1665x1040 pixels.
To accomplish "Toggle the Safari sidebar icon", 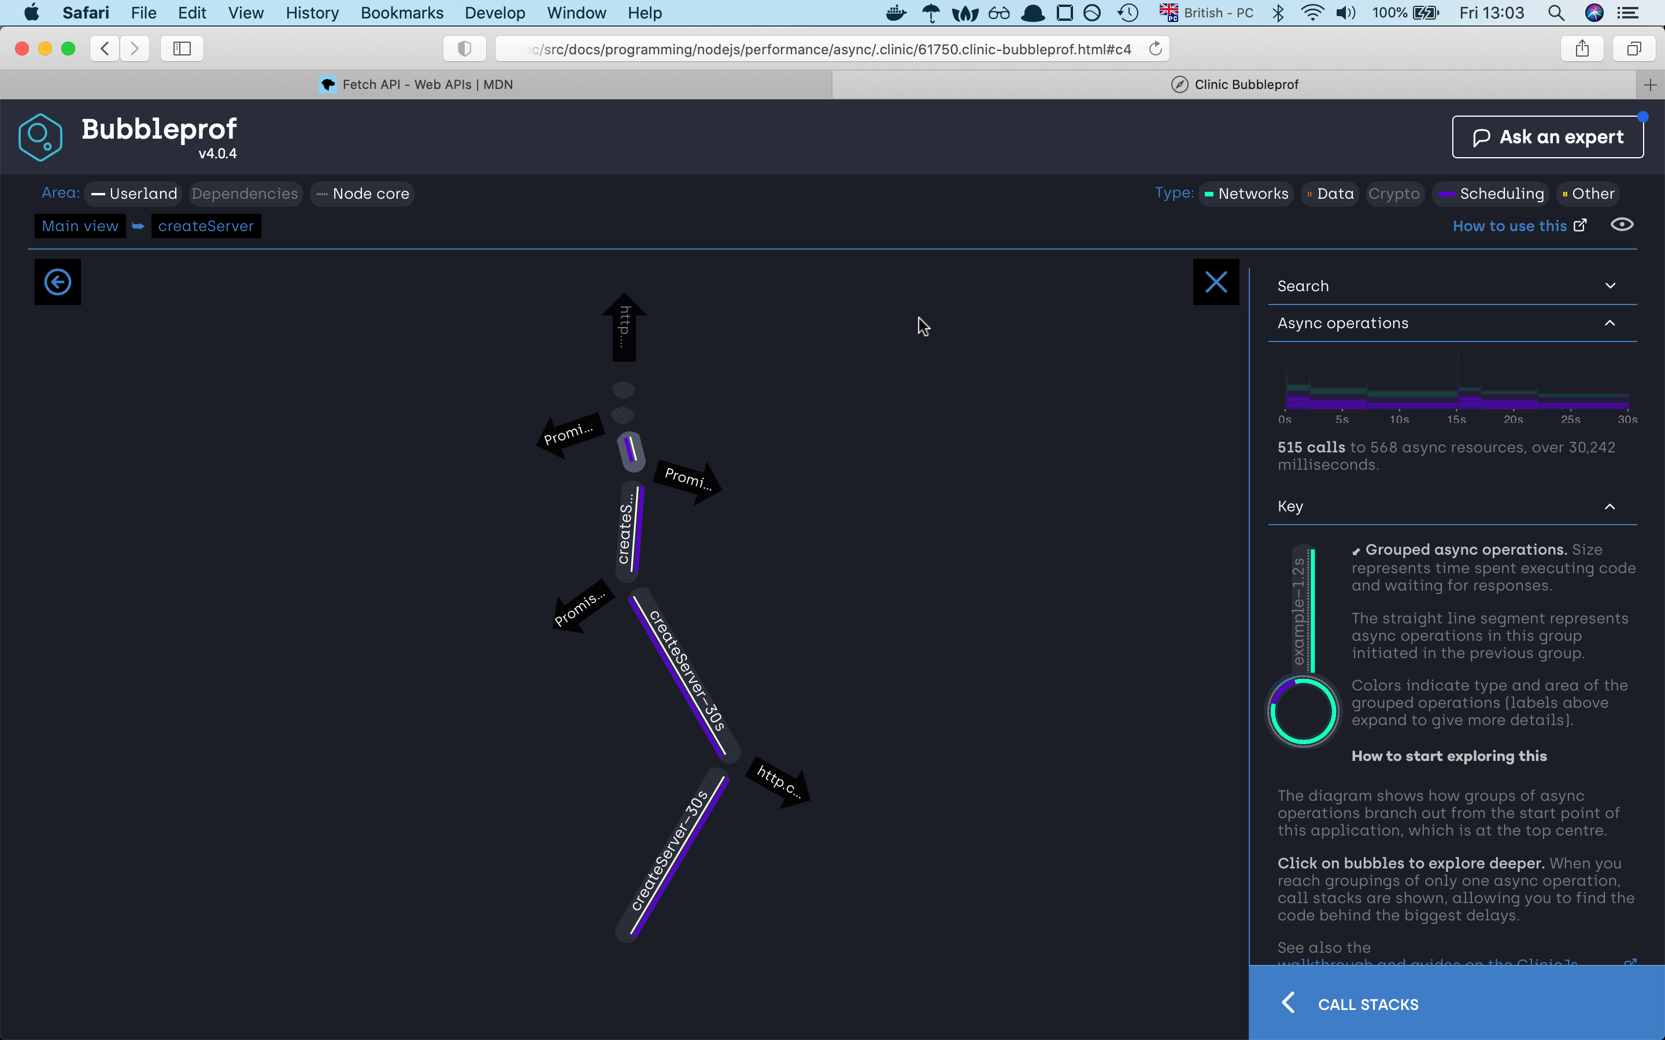I will point(182,49).
